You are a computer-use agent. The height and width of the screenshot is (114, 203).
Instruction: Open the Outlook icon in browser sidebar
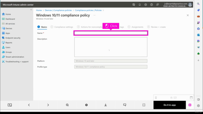tap(198, 35)
